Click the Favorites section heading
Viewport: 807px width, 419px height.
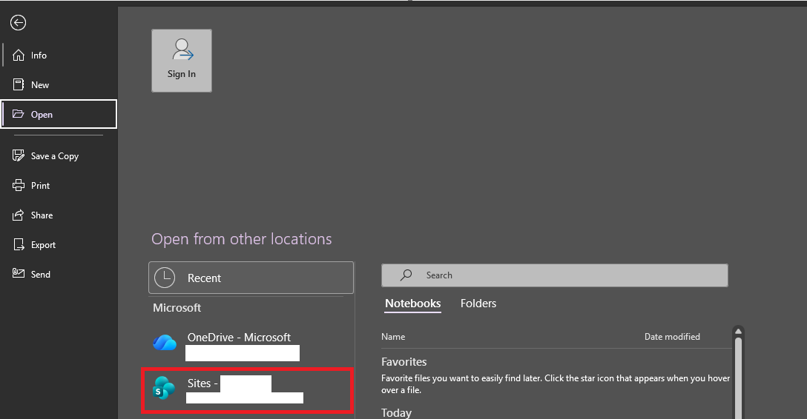coord(404,361)
